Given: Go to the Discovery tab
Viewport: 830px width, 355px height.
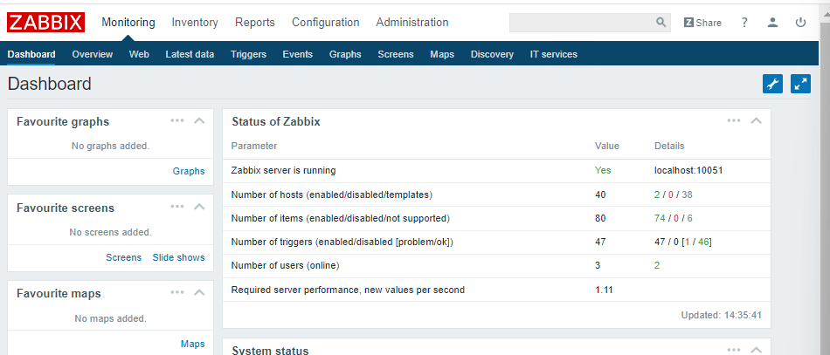Looking at the screenshot, I should click(492, 54).
